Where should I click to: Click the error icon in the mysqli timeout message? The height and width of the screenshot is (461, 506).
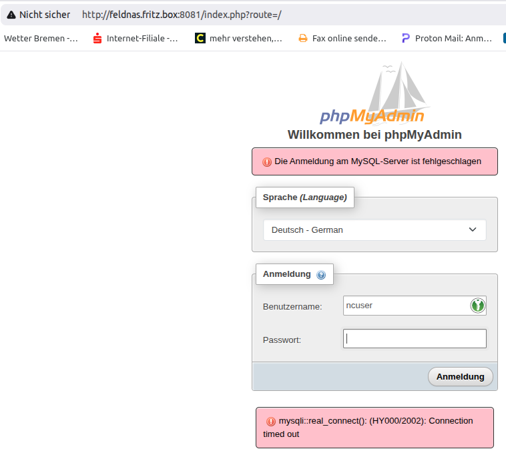click(270, 422)
